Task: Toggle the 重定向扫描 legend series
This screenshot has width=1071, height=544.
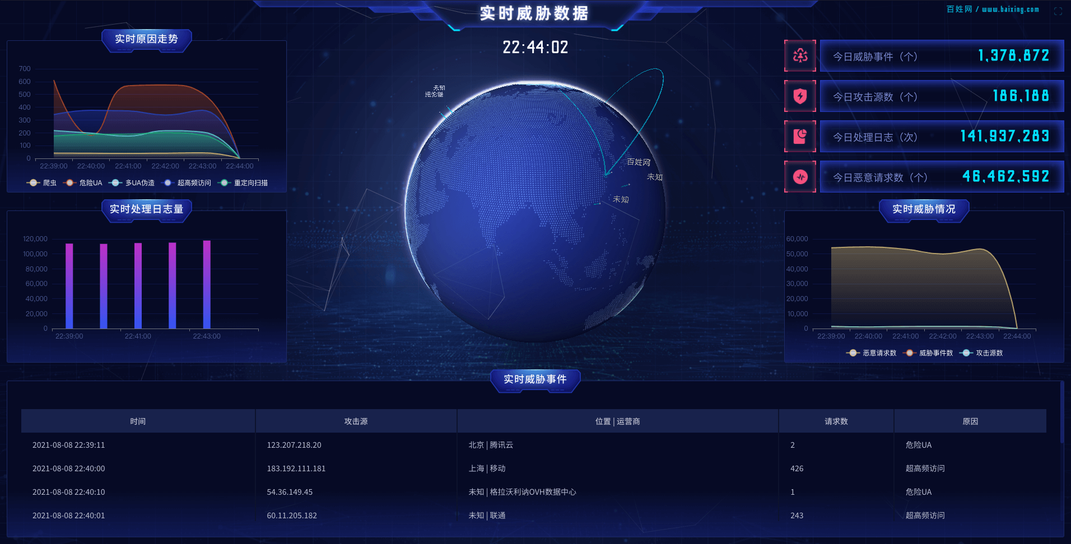Action: click(x=243, y=183)
